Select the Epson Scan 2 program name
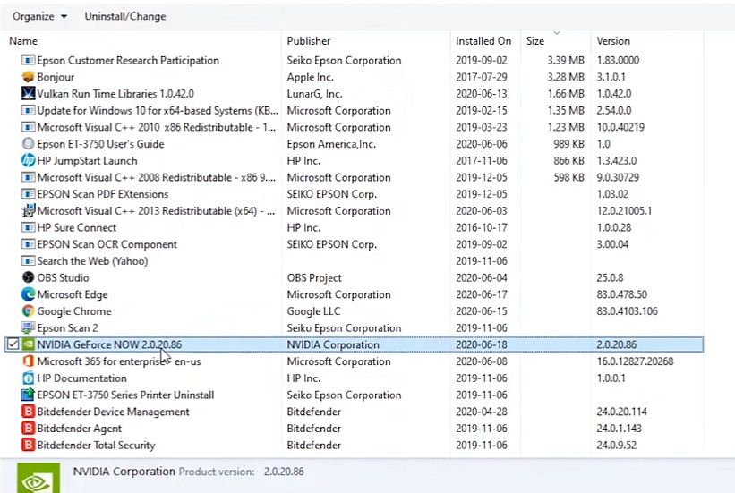Screen dimensions: 735x493 tap(67, 328)
